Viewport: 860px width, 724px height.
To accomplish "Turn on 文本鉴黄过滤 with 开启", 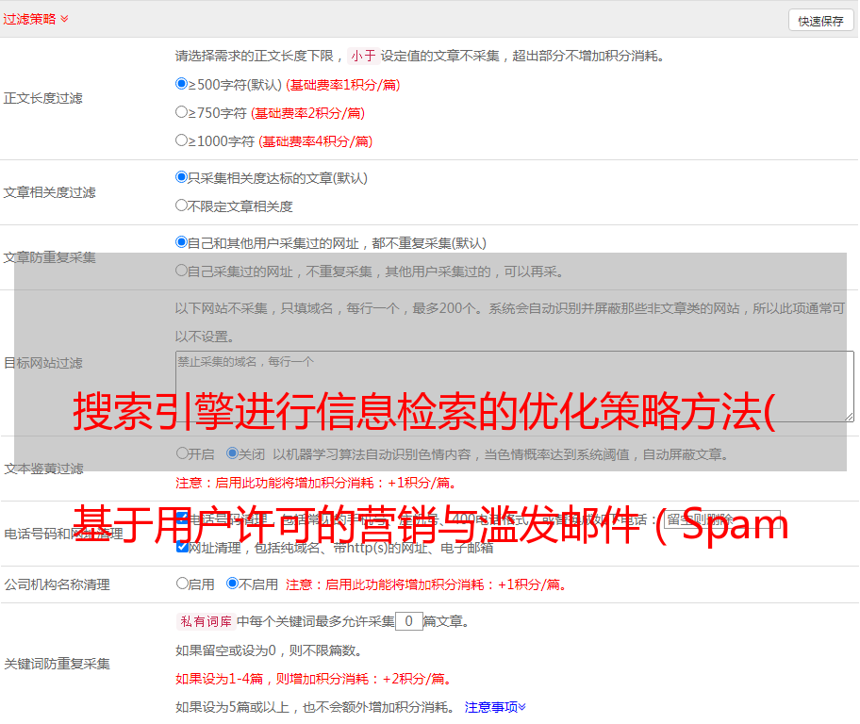I will tap(182, 453).
